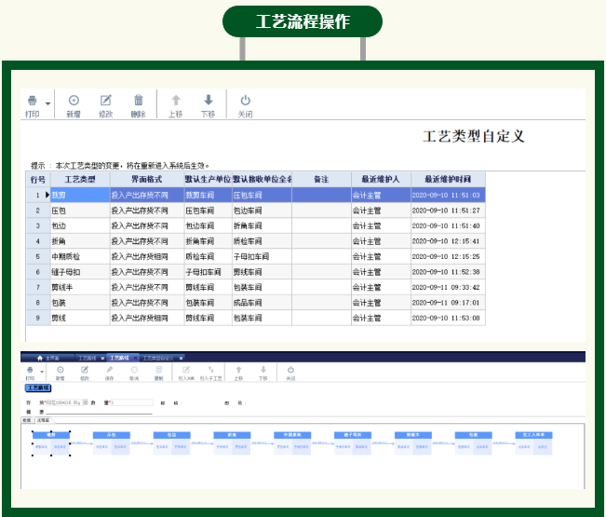
Task: Click the 界面格式 column header
Action: pos(147,180)
